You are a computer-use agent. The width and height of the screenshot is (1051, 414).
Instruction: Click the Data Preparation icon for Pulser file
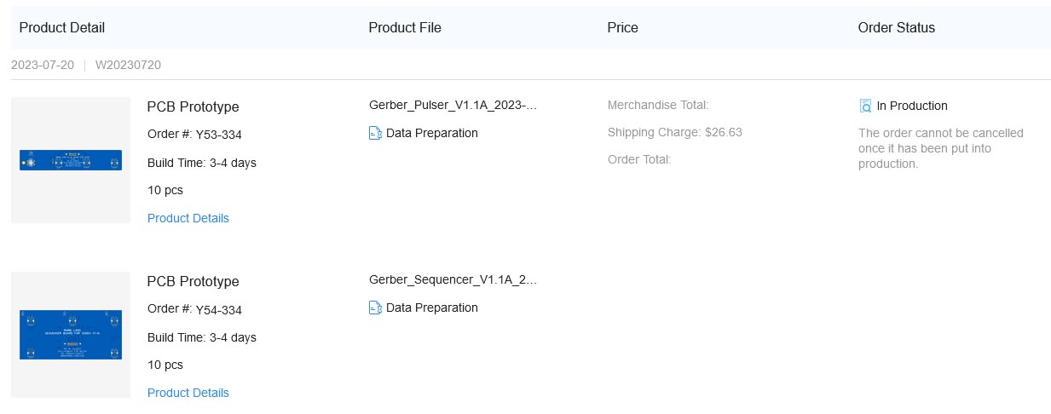point(375,133)
